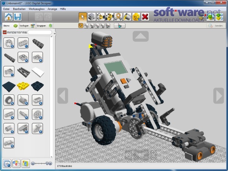Image resolution: width=228 pixels, height=171 pixels.
Task: Pick the dark long six-hole Technic brick
Action: point(10,58)
